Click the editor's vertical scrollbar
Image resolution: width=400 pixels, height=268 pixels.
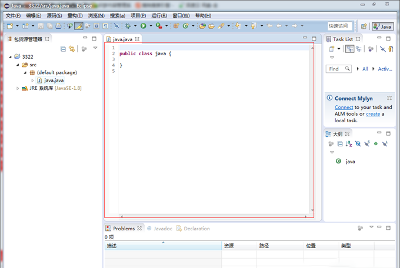[312, 128]
